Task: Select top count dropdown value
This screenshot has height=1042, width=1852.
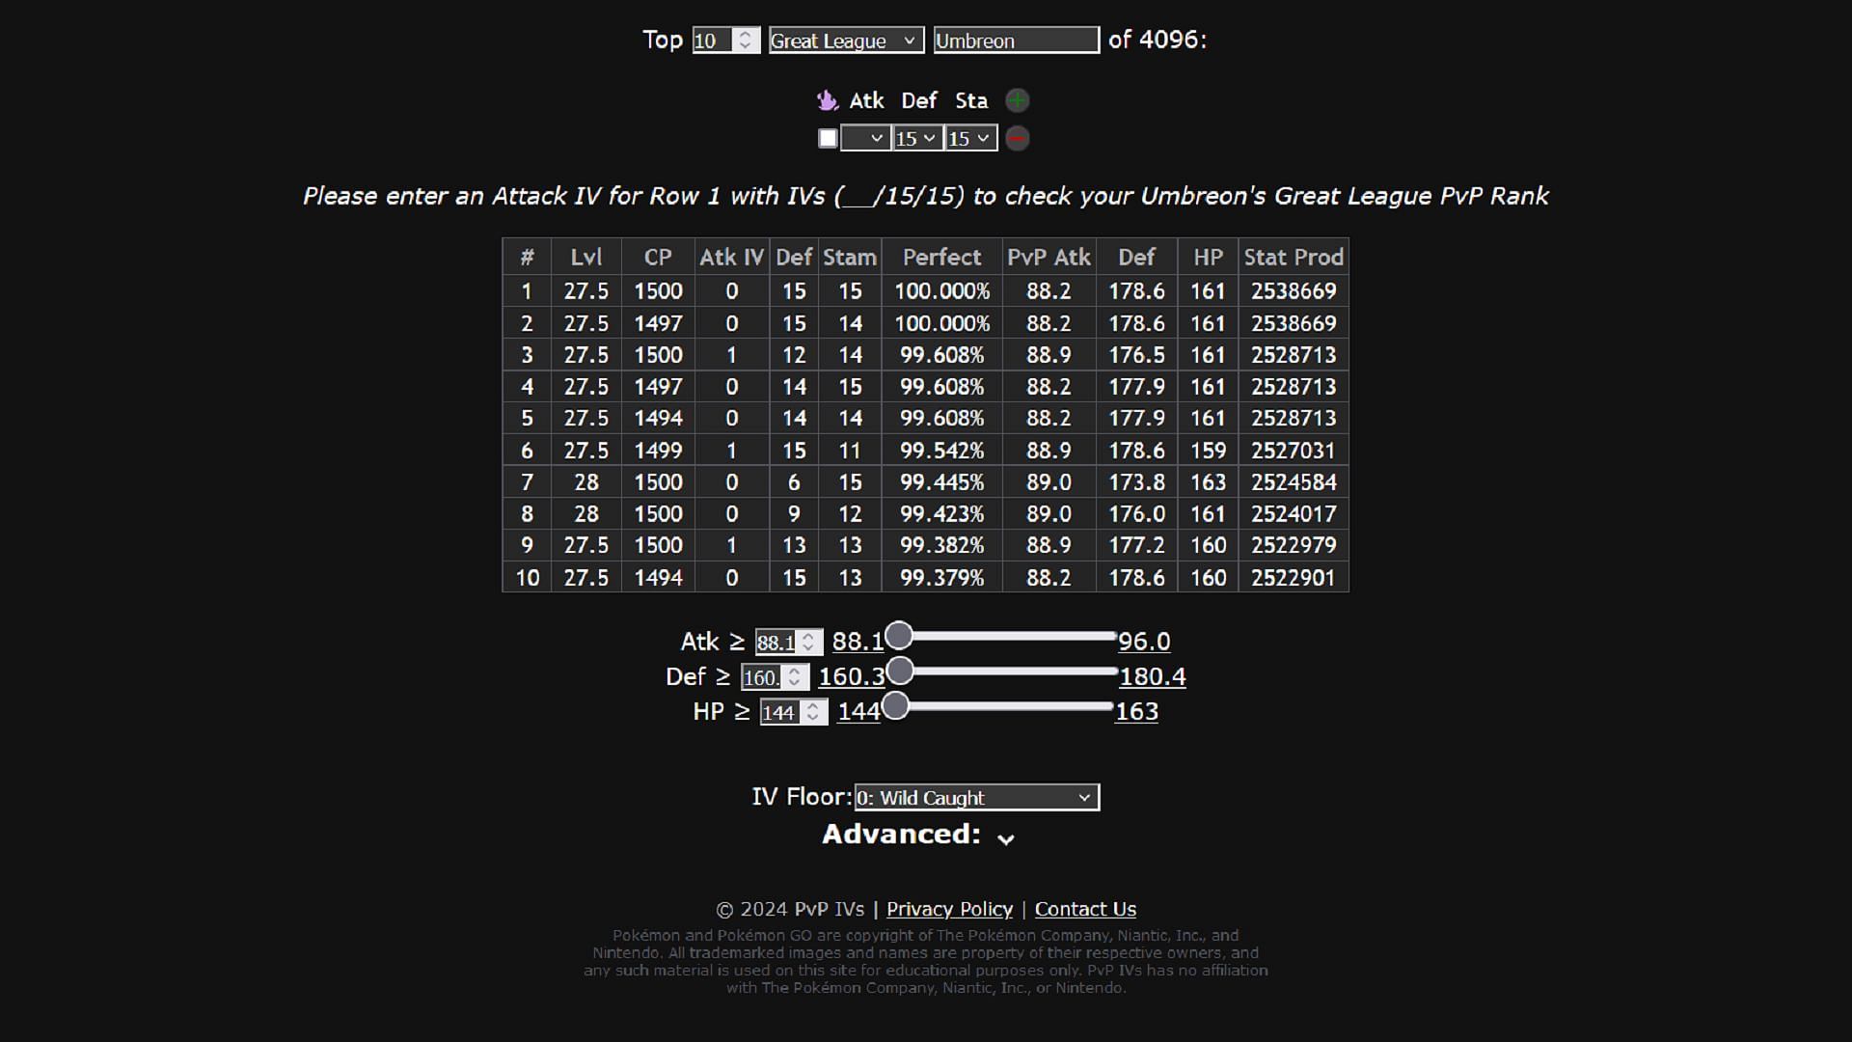Action: (x=723, y=40)
